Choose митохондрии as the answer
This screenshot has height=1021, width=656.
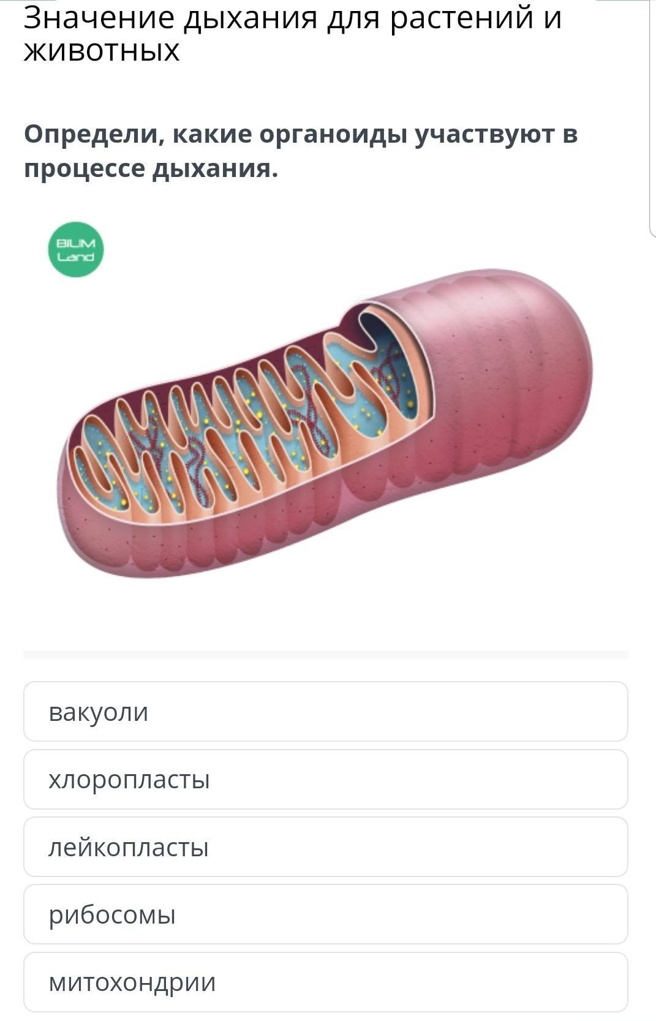coord(326,982)
